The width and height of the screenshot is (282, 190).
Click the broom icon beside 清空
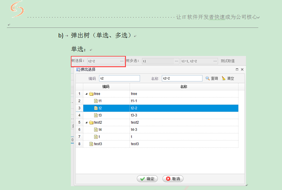[223, 78]
